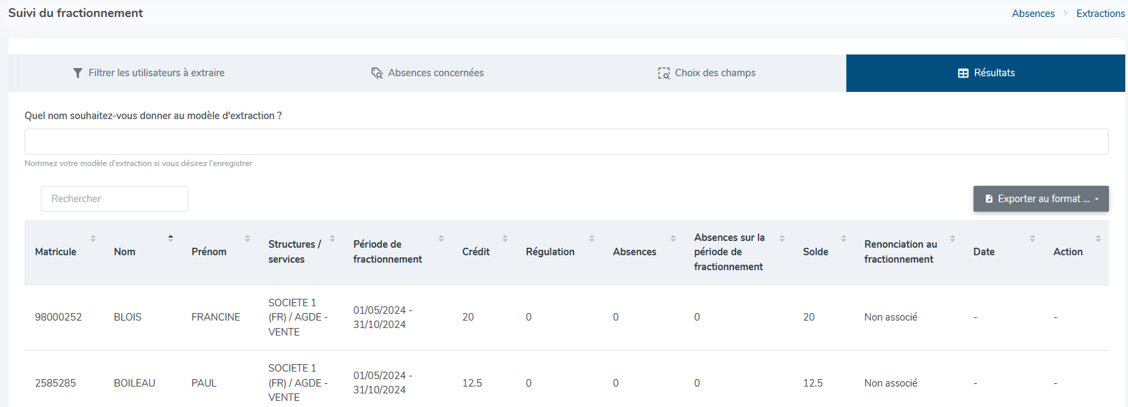This screenshot has width=1128, height=407.
Task: Sort the Date column with its arrows
Action: [1033, 238]
